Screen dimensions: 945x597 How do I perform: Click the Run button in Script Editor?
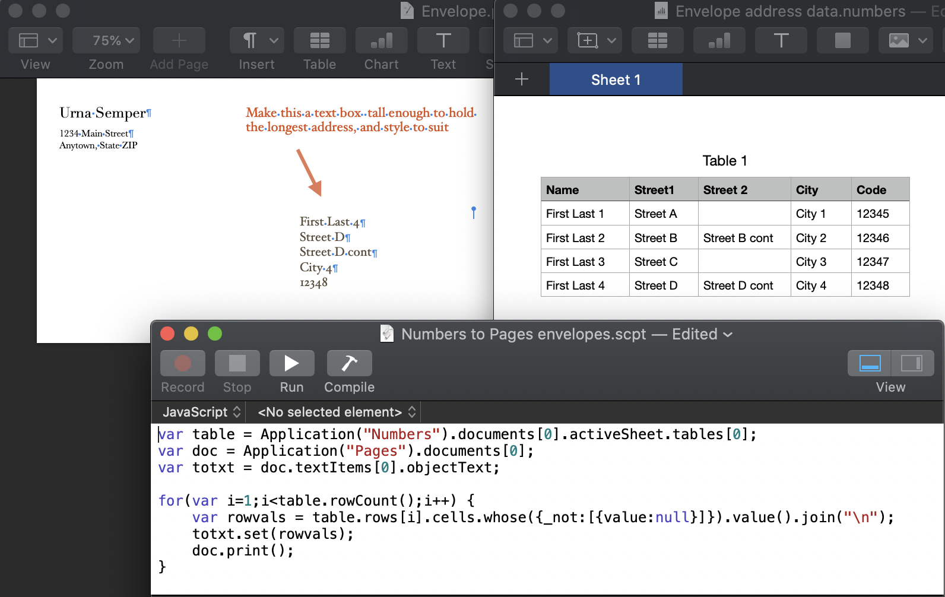coord(291,363)
